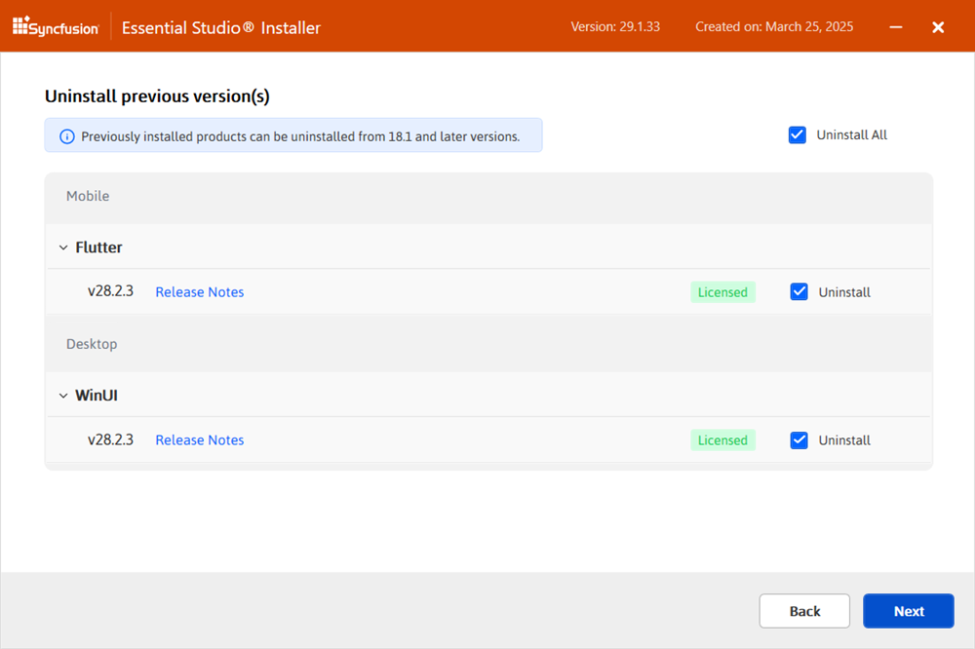Close the Essential Studio Installer window
Image resolution: width=975 pixels, height=649 pixels.
pos(938,26)
